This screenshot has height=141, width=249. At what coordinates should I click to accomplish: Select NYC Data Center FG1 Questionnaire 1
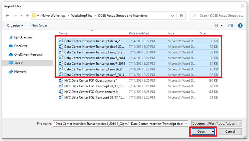[x=138, y=80]
